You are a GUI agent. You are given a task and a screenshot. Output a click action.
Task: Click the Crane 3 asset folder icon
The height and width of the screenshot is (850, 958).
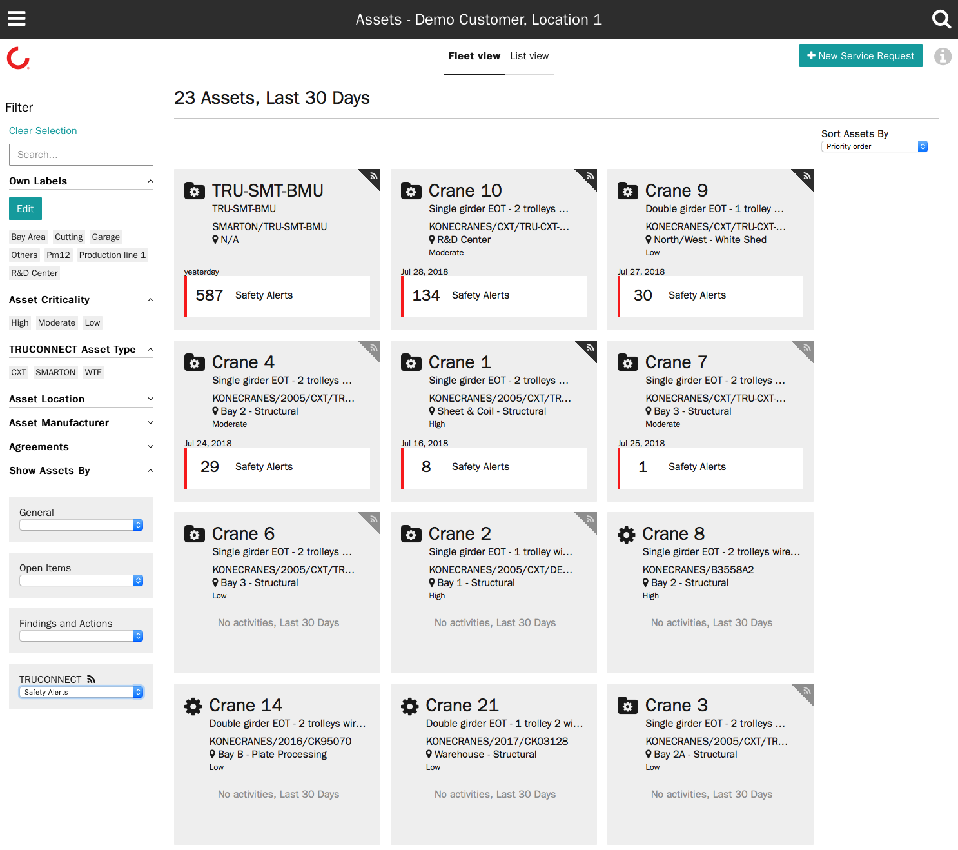(x=628, y=706)
